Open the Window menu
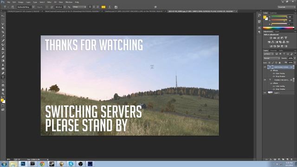 pyautogui.click(x=69, y=2)
